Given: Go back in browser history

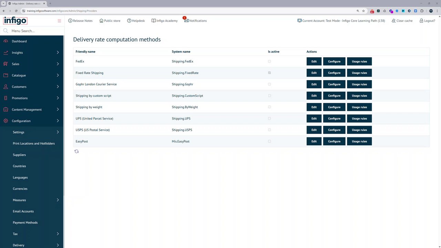Looking at the screenshot, I should click(4, 11).
